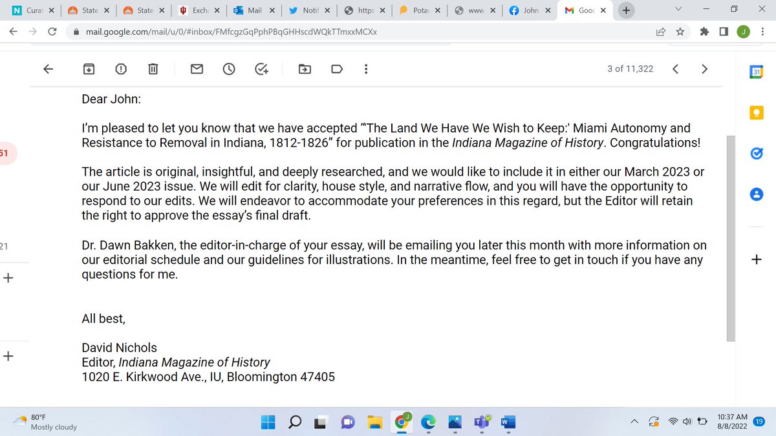776x436 pixels.
Task: Click the Chrome browser forward arrow
Action: click(x=33, y=31)
